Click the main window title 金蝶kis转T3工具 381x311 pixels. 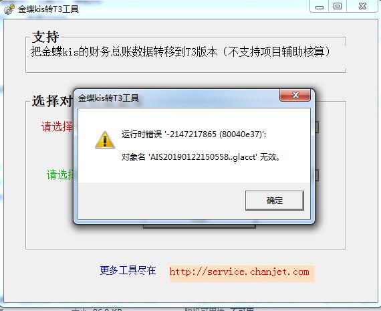(x=48, y=9)
